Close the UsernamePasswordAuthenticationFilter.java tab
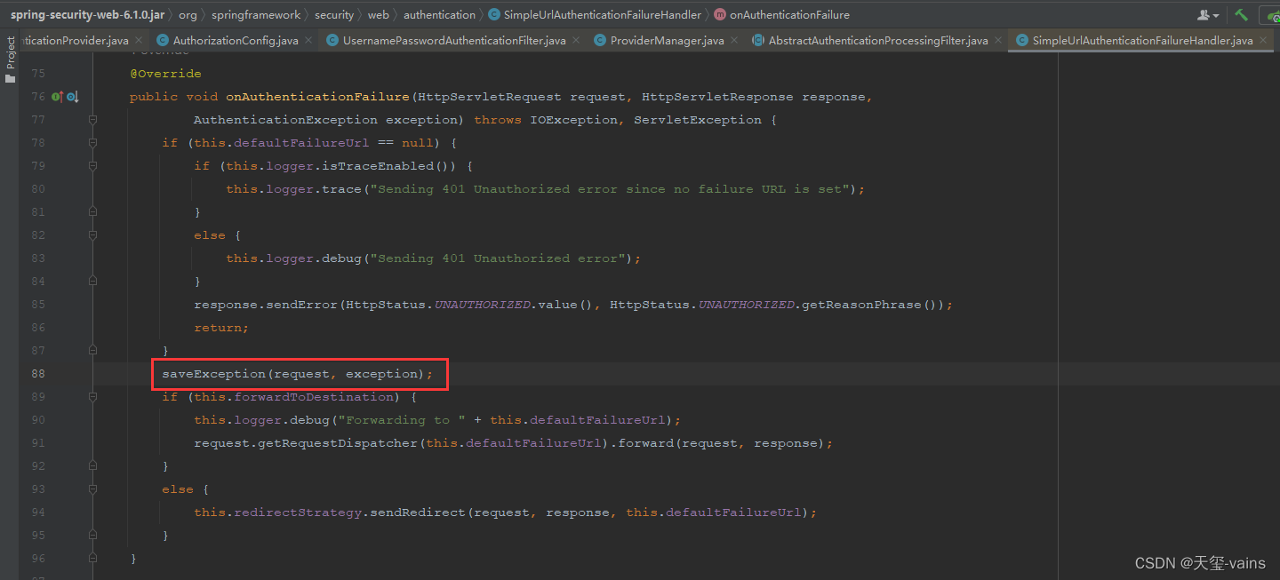This screenshot has width=1280, height=580. click(576, 41)
